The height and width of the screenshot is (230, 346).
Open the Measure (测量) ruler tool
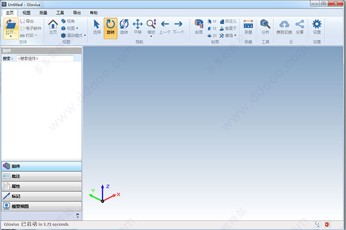pos(248,27)
